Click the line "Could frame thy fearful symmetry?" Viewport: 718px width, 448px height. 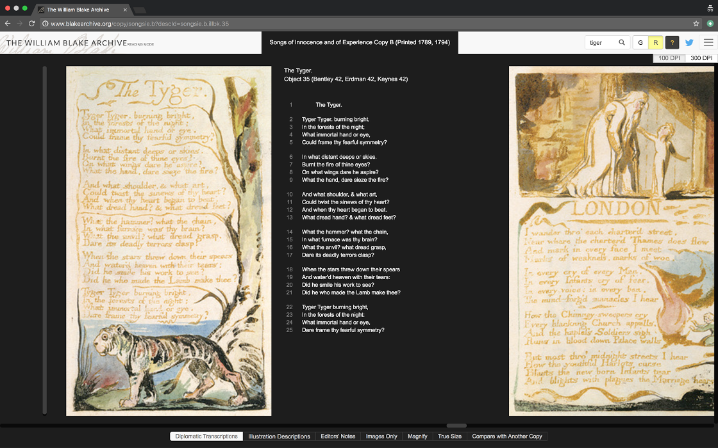pos(344,142)
